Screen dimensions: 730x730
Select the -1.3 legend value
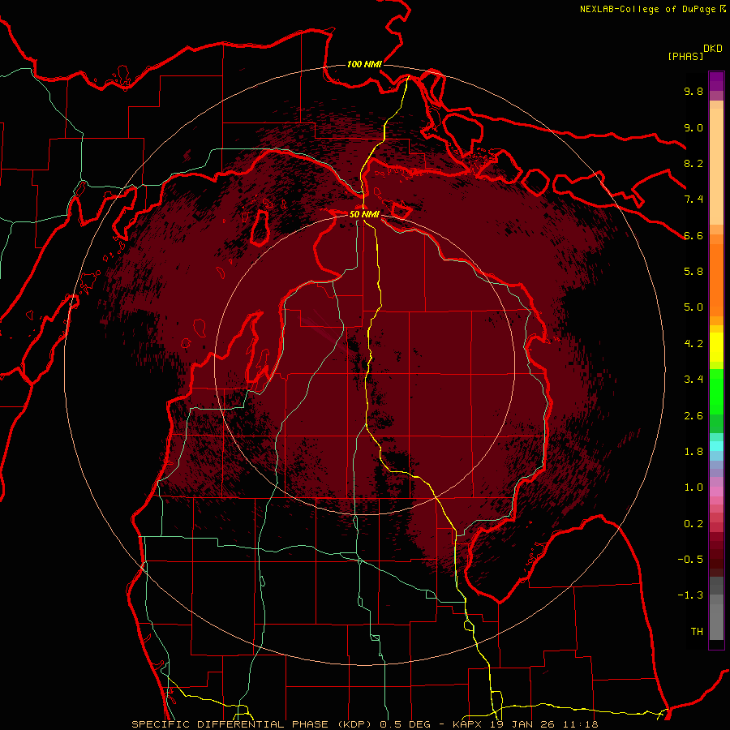tap(690, 595)
